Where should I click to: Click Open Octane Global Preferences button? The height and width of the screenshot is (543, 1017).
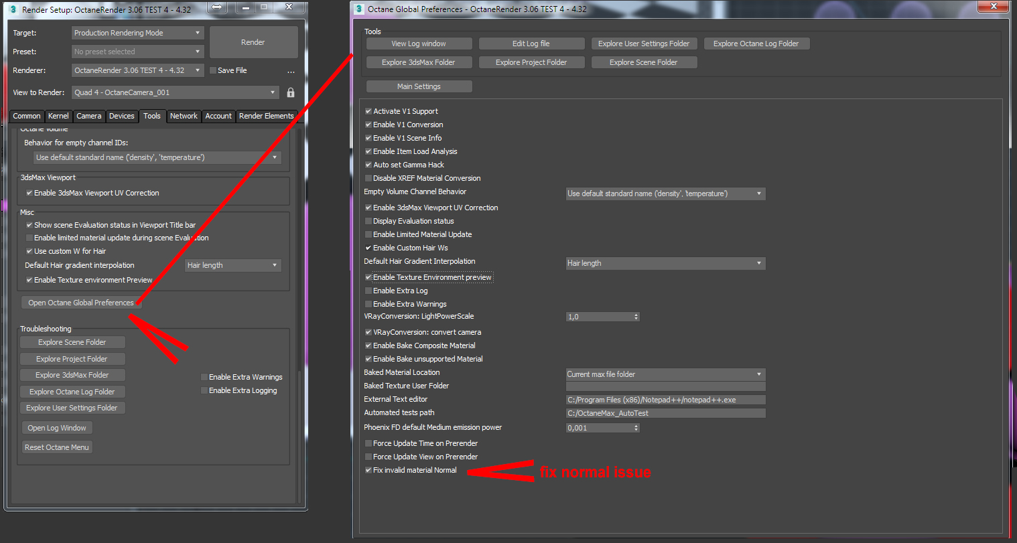[x=81, y=303]
